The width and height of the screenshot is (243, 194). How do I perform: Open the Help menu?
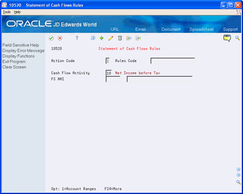click(x=17, y=12)
